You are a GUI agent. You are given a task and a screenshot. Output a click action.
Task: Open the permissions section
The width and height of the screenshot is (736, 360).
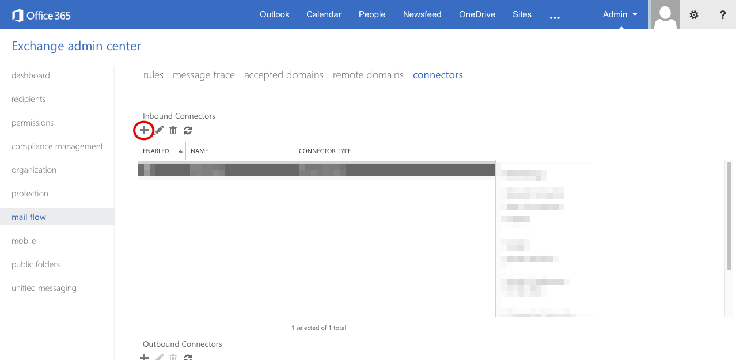32,123
